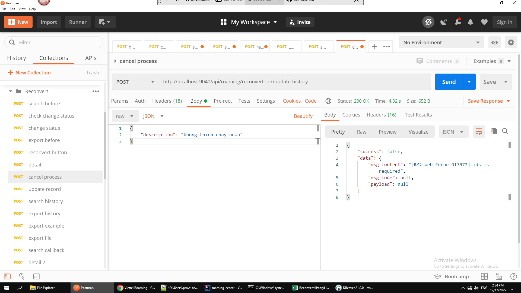Expand the No Environment dropdown
Screen dimensions: 521x293
tap(441, 43)
